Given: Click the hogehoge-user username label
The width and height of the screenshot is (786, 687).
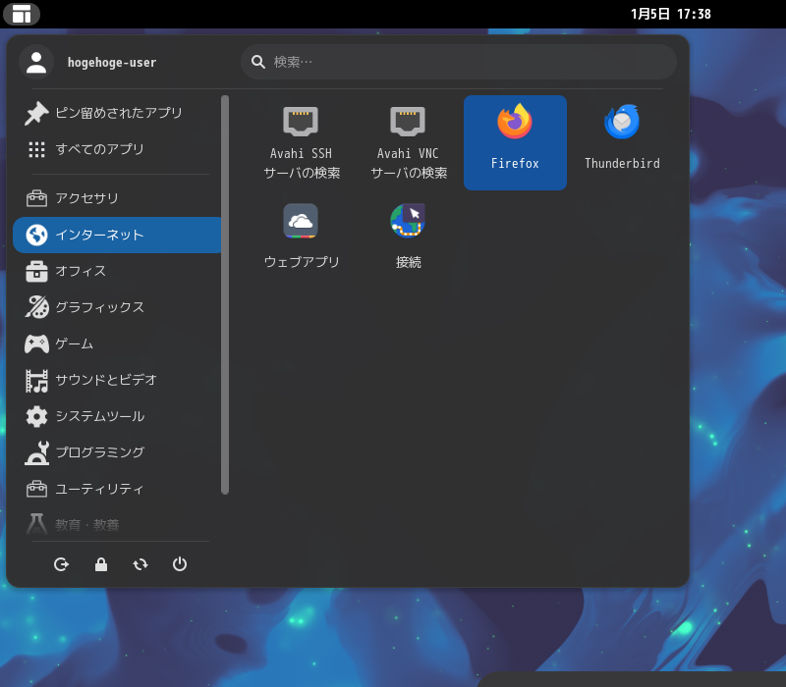Looking at the screenshot, I should [112, 63].
